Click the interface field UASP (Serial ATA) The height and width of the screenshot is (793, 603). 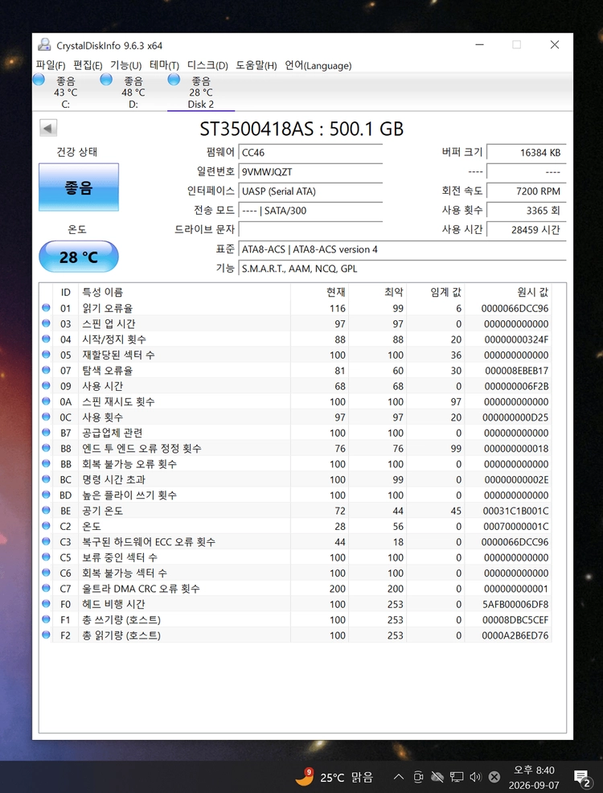[310, 191]
